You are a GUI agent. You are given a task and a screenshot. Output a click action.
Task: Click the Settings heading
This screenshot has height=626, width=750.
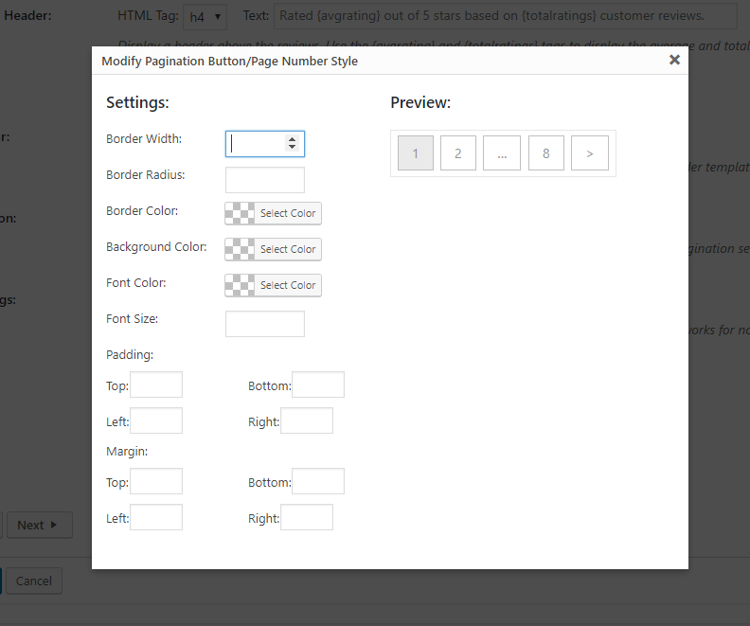pyautogui.click(x=137, y=103)
